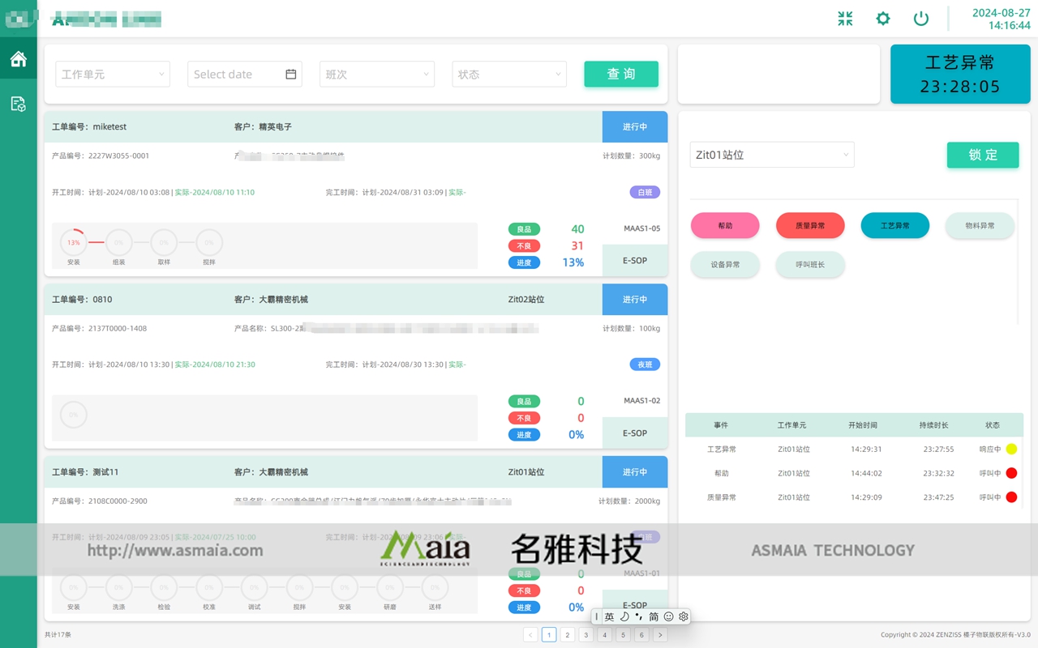Click the 呼叫班长 button

pyautogui.click(x=810, y=265)
